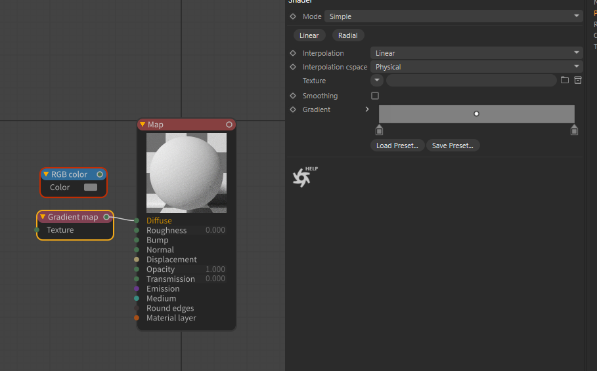Viewport: 597px width, 371px height.
Task: Click the Radial gradient button
Action: click(348, 35)
